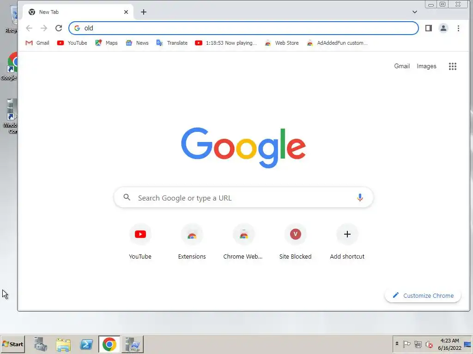This screenshot has width=473, height=354.
Task: Click the Chrome taskbar button
Action: click(x=109, y=344)
